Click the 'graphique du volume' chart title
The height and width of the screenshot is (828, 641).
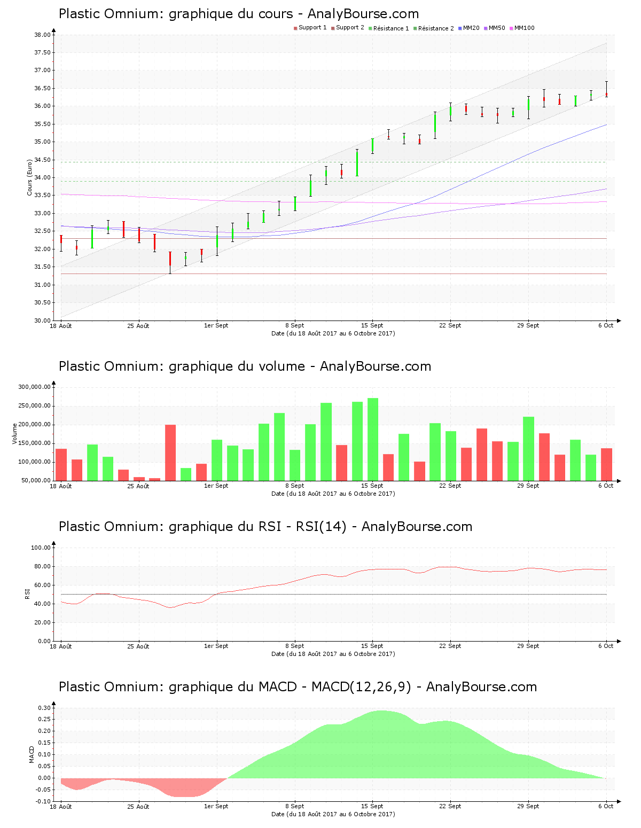coord(245,366)
